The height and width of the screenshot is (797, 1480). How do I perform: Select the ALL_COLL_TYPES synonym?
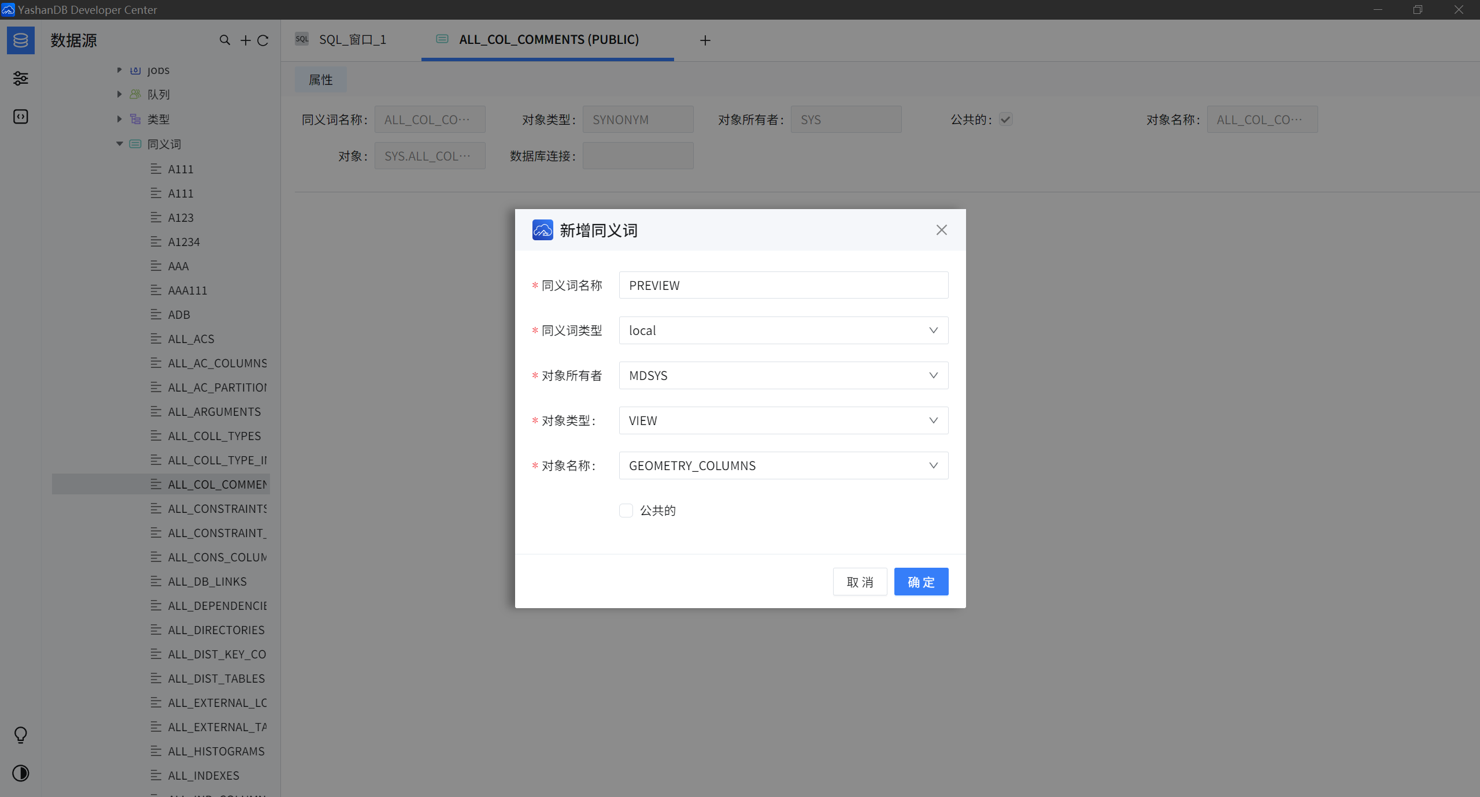tap(214, 436)
